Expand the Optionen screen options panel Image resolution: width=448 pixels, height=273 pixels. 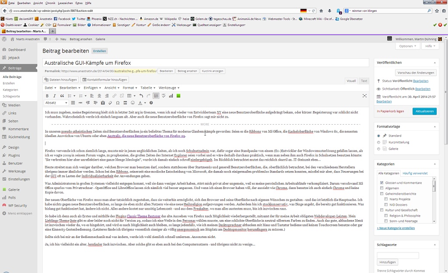point(407,46)
